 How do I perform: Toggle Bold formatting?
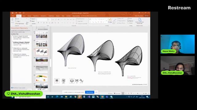[x=38, y=23]
